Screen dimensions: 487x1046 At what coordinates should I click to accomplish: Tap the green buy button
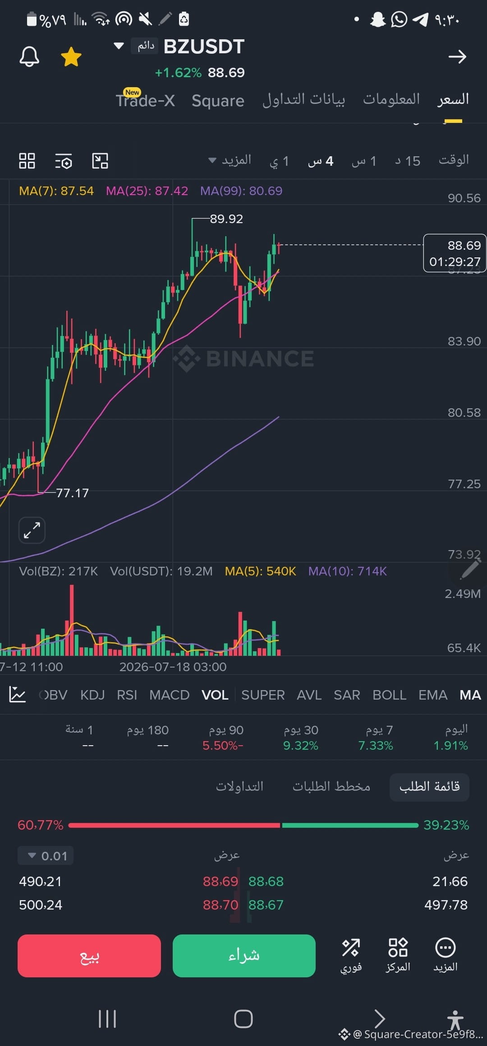click(244, 956)
